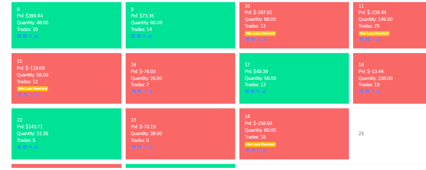Click the second table icon on day 11
The height and width of the screenshot is (170, 426).
[x=366, y=40]
